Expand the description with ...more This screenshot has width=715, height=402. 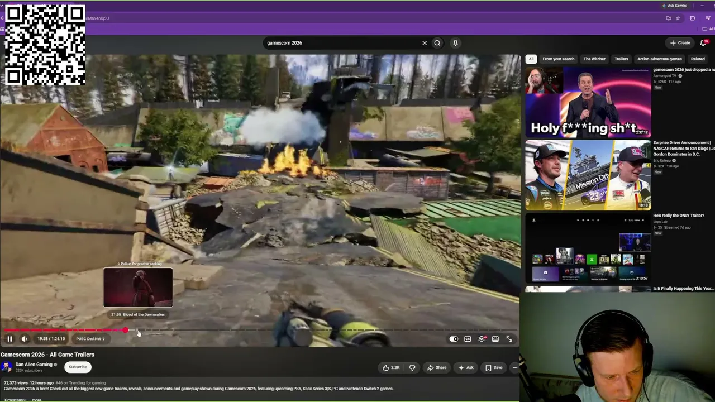pos(36,400)
